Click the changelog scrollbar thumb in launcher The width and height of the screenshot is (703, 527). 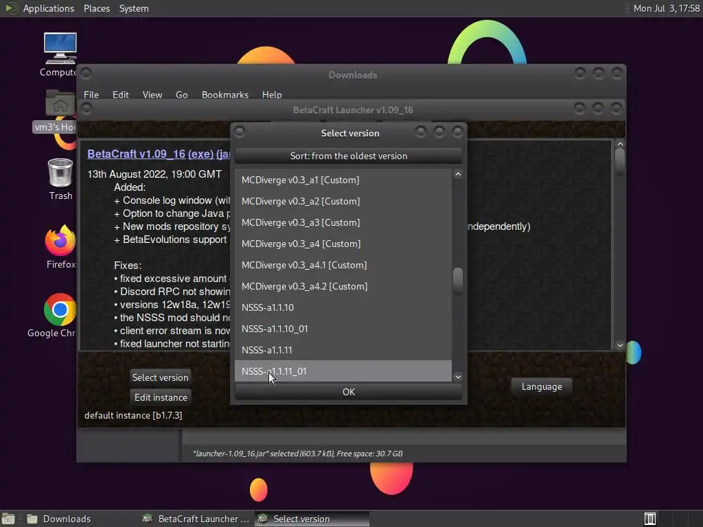click(620, 161)
